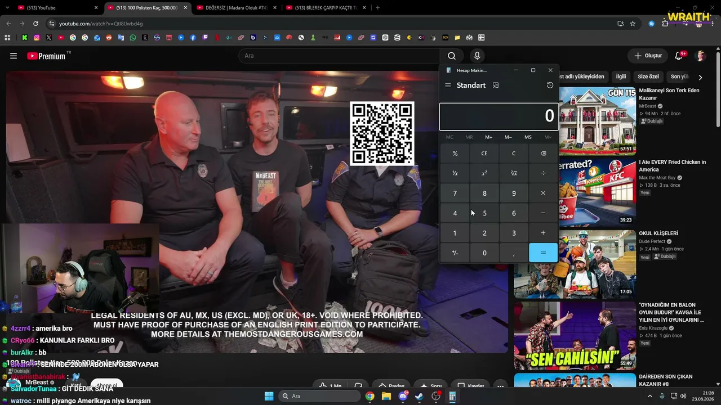Screen dimensions: 721x405
Task: Click the calculator MS memory store key
Action: 528,137
